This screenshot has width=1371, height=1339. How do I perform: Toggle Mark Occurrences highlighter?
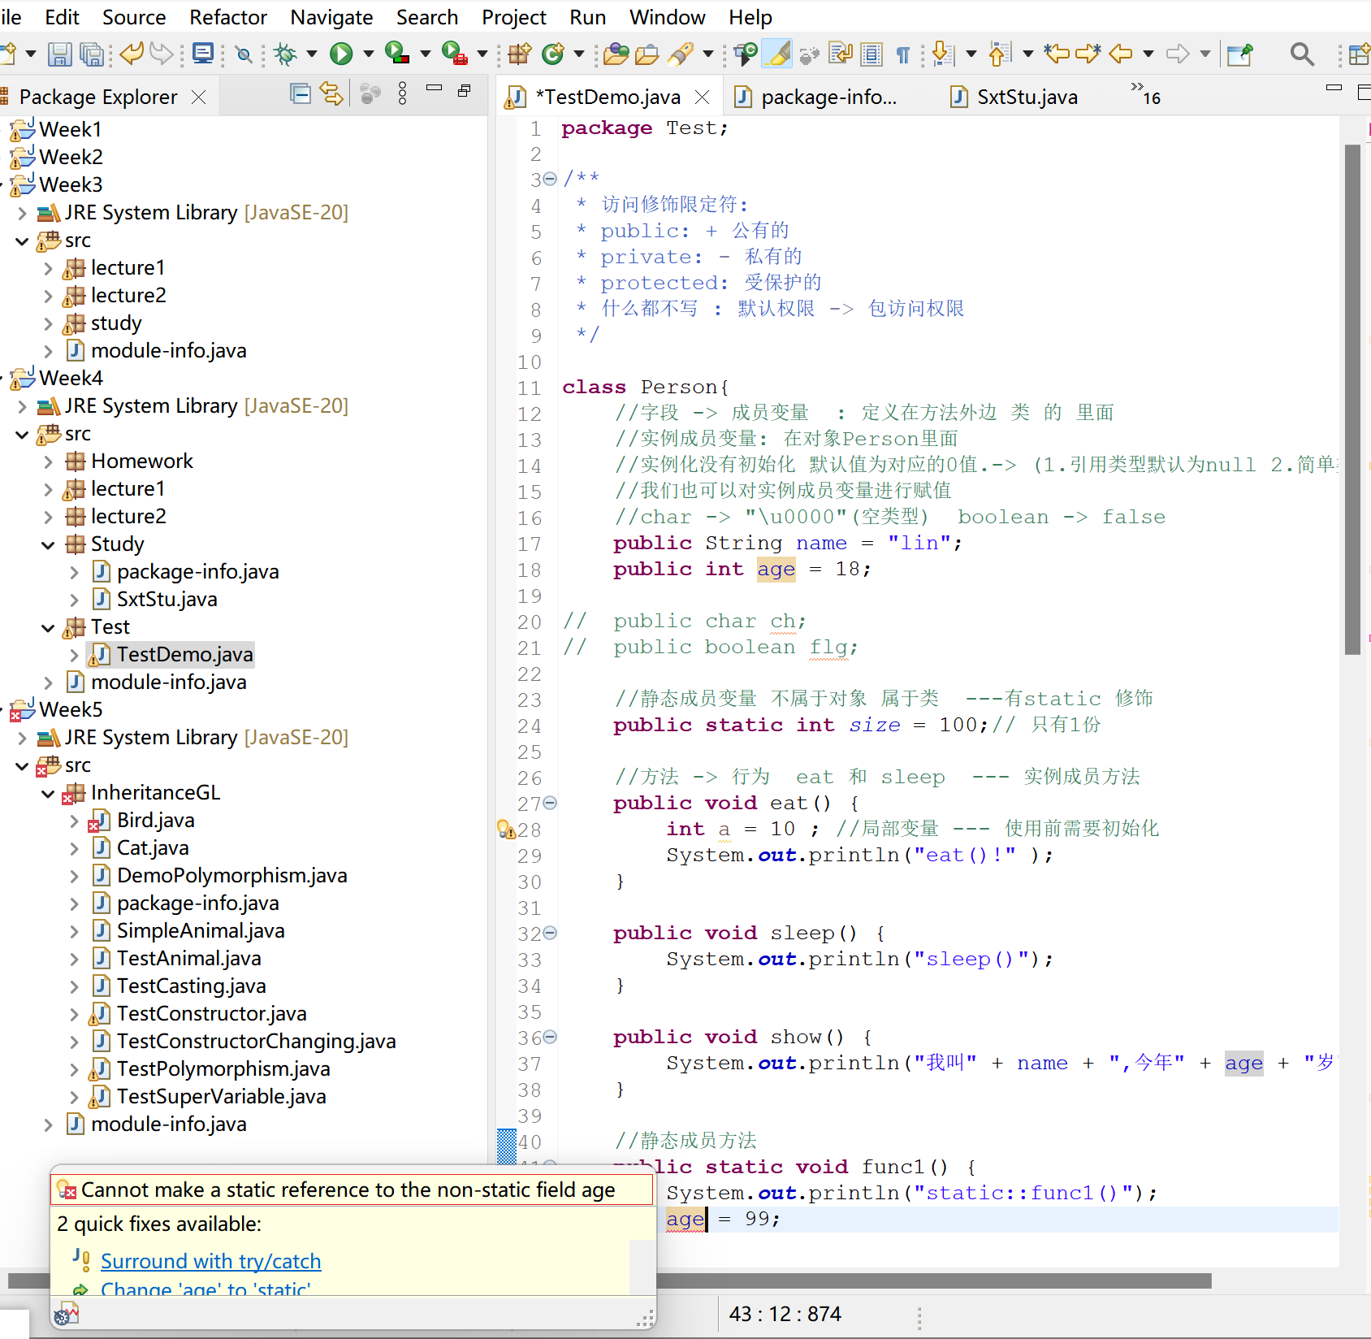point(777,54)
